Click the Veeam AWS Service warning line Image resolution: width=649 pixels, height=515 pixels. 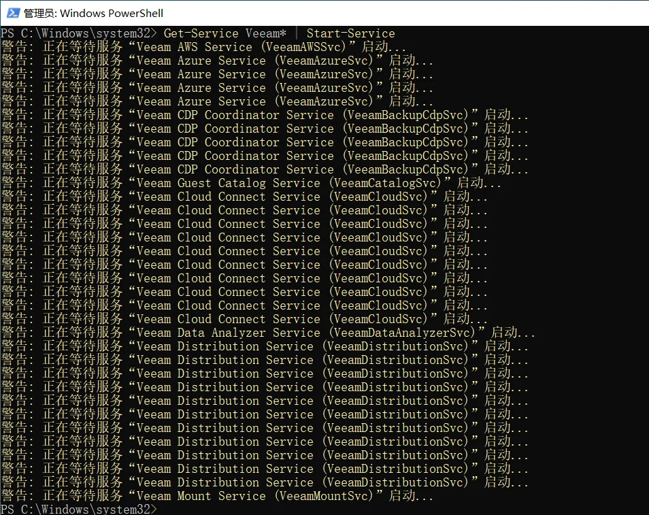(x=204, y=47)
